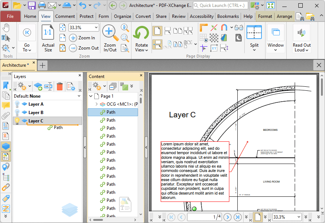Open the Layers options gear dropdown
This screenshot has width=325, height=223.
(x=30, y=86)
